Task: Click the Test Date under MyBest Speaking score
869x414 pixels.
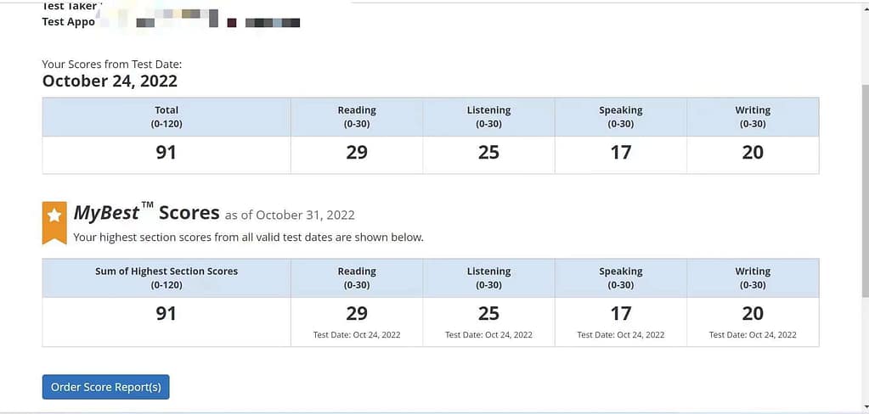Action: (x=621, y=335)
